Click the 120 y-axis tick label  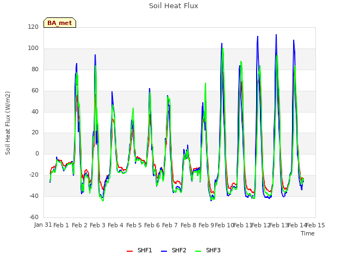coord(33,27)
